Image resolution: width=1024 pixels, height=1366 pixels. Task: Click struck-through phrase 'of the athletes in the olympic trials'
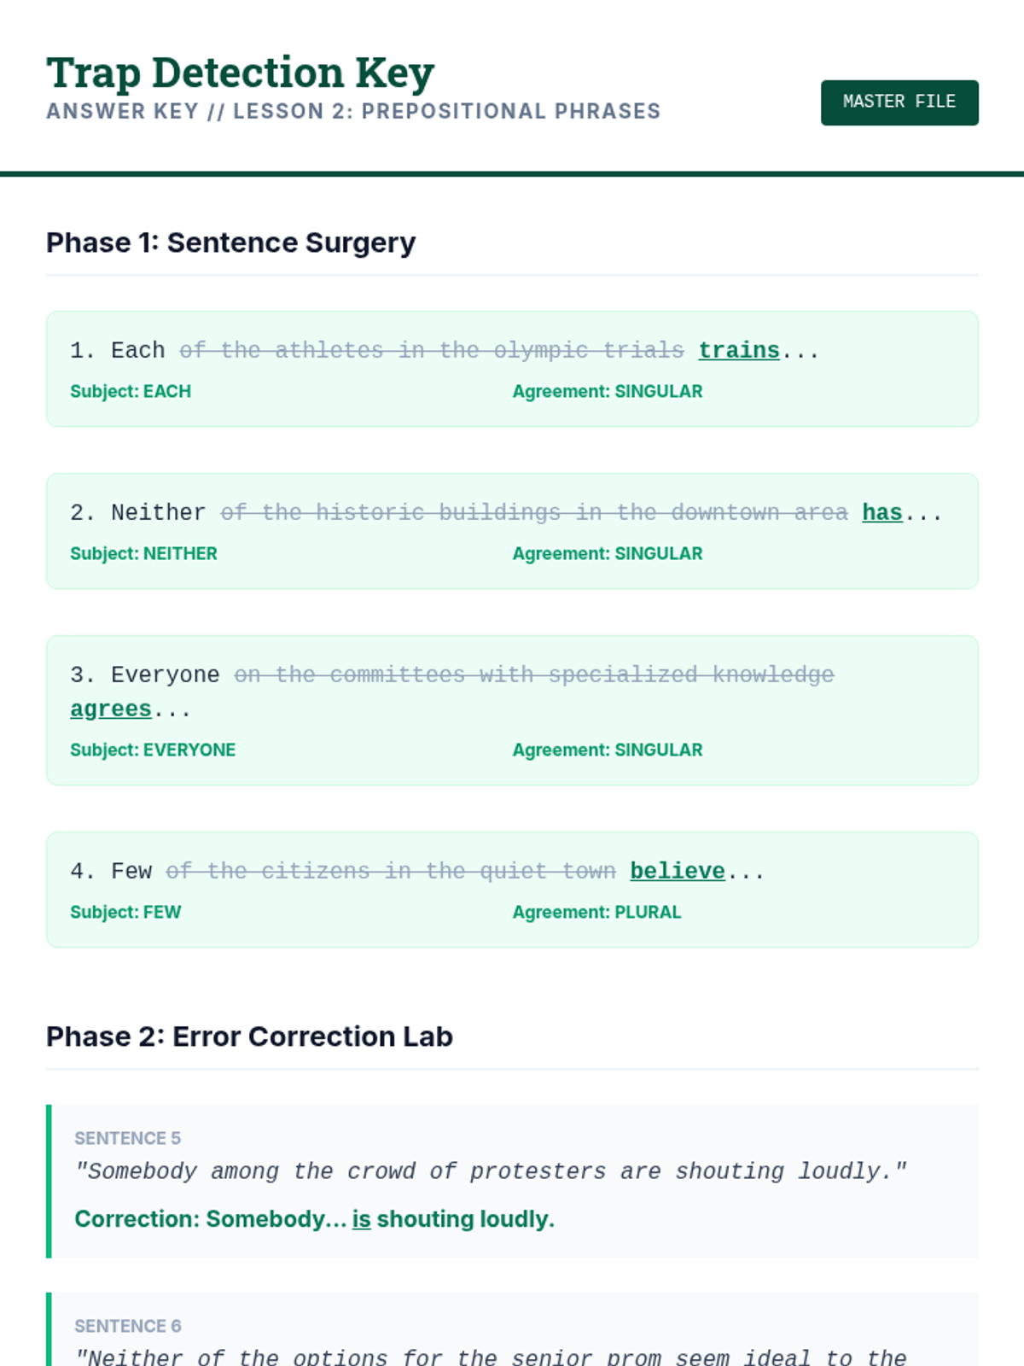[431, 351]
